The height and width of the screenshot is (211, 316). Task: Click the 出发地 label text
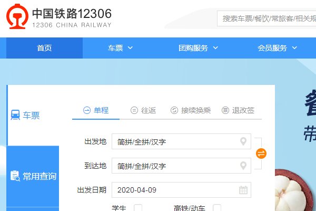tap(95, 141)
